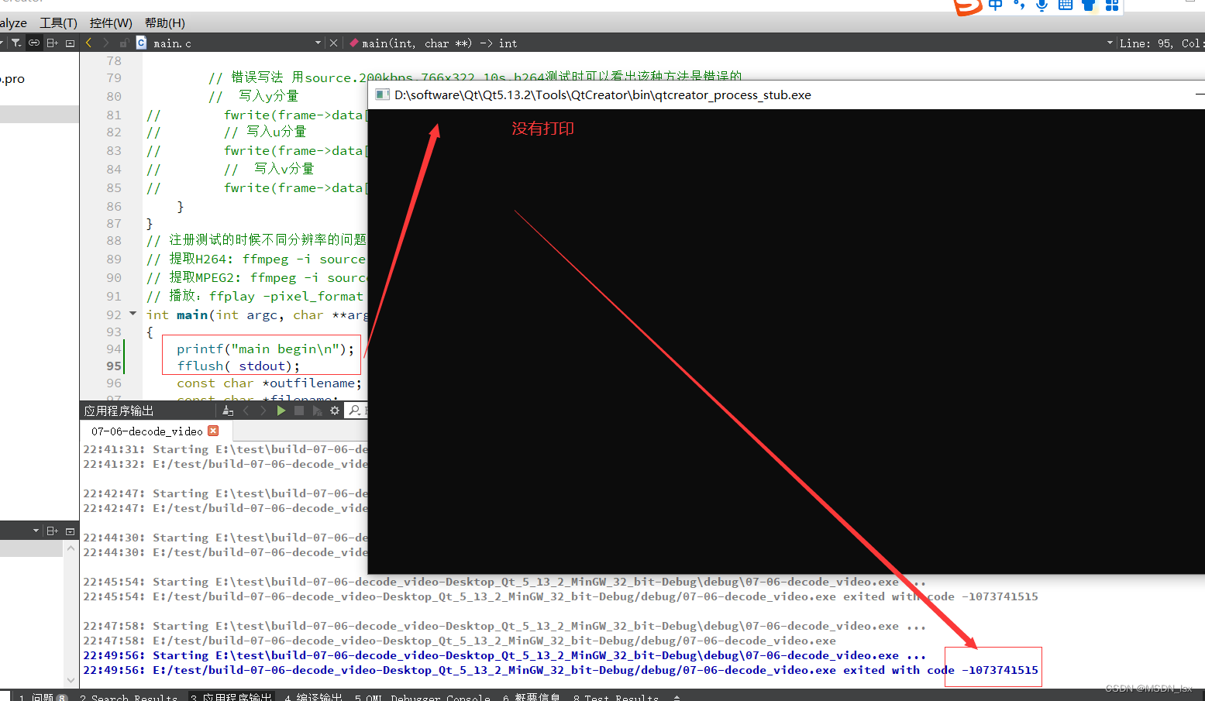The height and width of the screenshot is (701, 1205).
Task: Click the qtcreator_process_stub.exe console title icon
Action: (x=381, y=94)
